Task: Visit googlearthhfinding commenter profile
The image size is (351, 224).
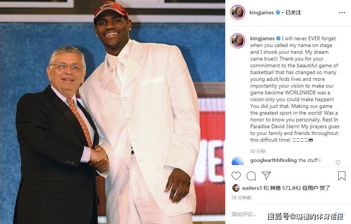Action: tap(273, 160)
